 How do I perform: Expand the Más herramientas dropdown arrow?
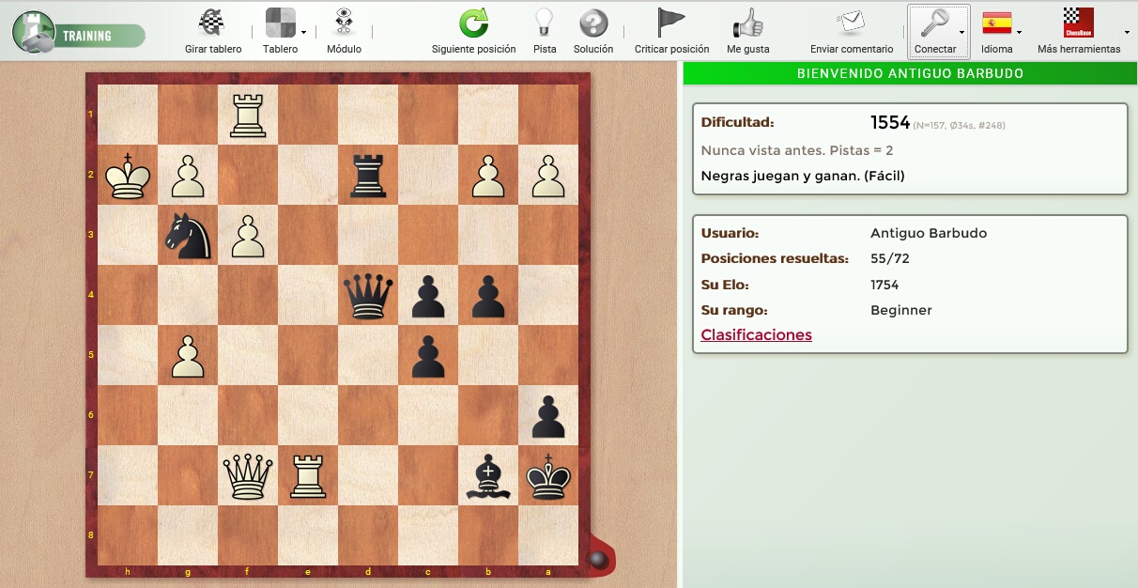[x=1127, y=32]
